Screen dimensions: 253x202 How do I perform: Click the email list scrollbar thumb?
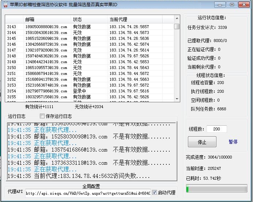(x=177, y=26)
